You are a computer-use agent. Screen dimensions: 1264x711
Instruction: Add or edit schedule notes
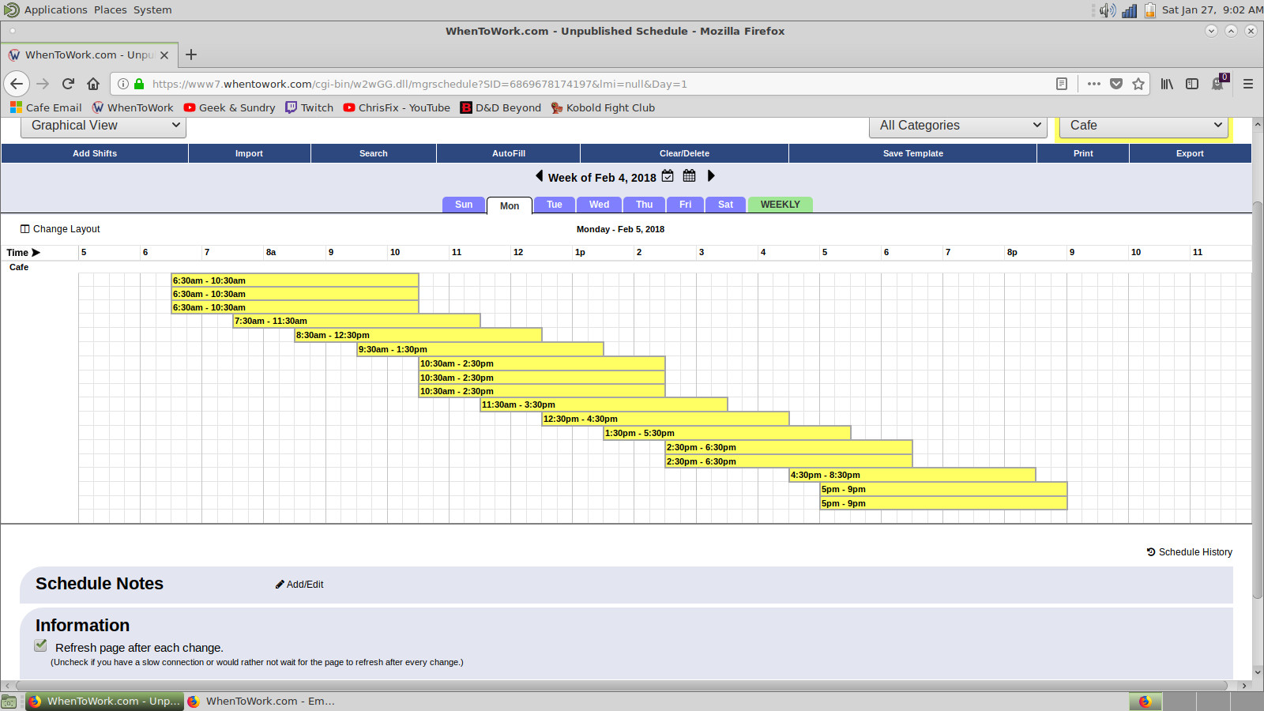[x=299, y=585]
